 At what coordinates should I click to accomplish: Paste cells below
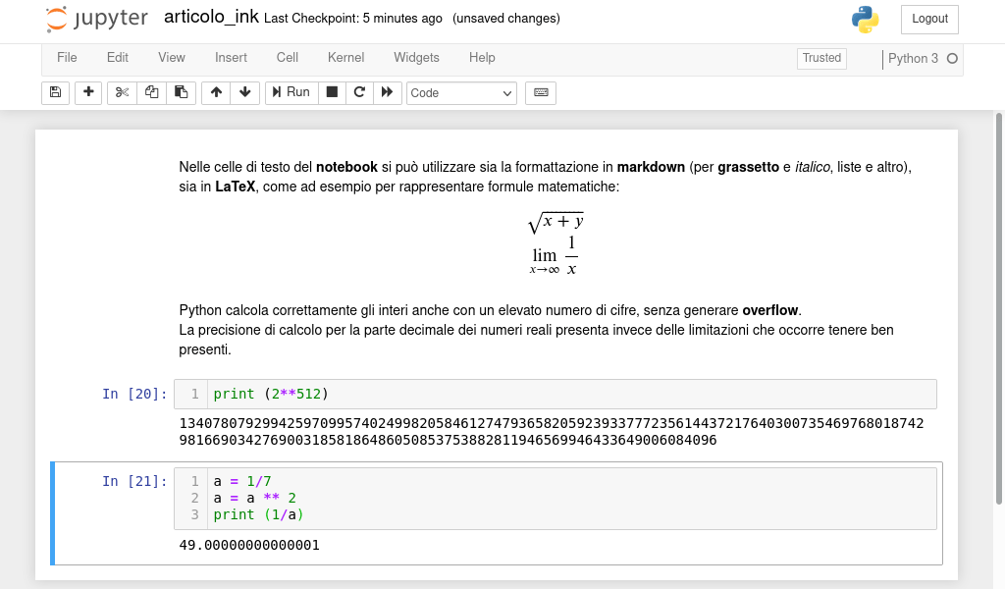(x=181, y=92)
